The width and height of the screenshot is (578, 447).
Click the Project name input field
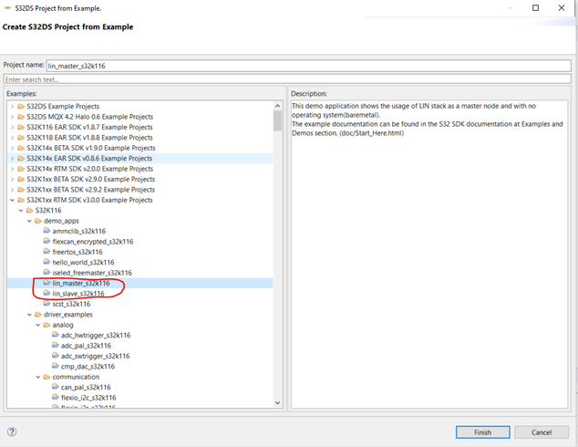[x=308, y=66]
